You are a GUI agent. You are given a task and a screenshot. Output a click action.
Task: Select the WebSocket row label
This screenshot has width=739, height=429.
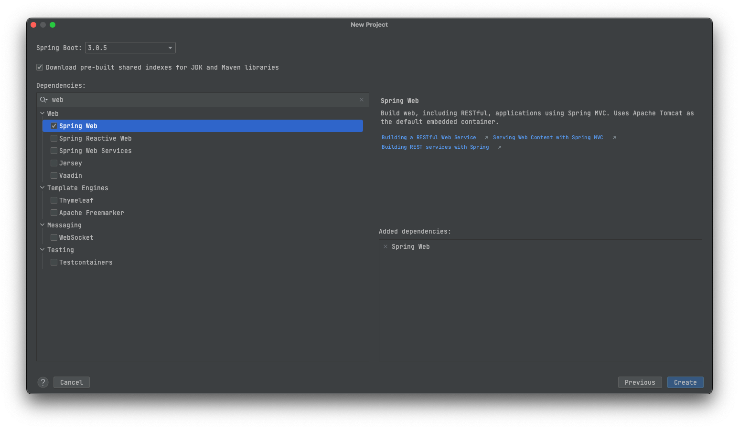(x=76, y=237)
